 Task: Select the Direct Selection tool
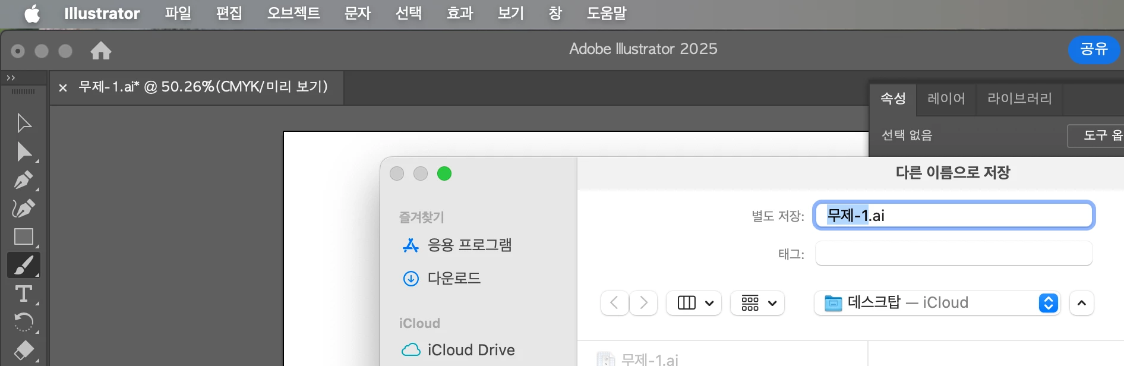pos(24,152)
